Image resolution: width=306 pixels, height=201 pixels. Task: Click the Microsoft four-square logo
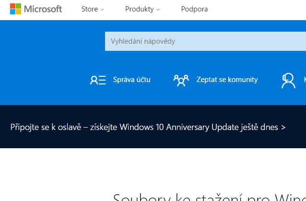15,9
